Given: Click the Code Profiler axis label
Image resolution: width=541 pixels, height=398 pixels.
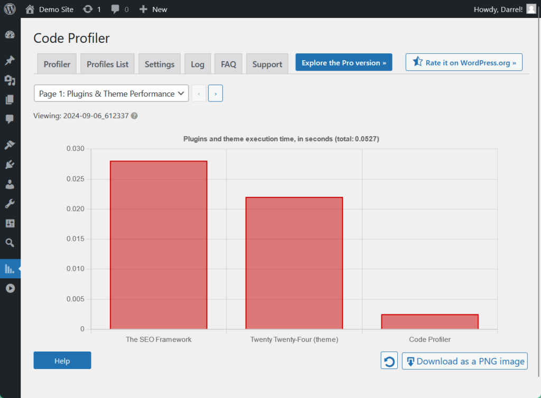Looking at the screenshot, I should [430, 339].
